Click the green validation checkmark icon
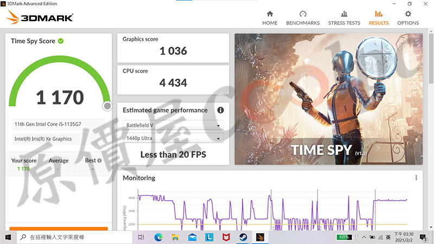Screen dimensions: 434x244 pos(61,41)
